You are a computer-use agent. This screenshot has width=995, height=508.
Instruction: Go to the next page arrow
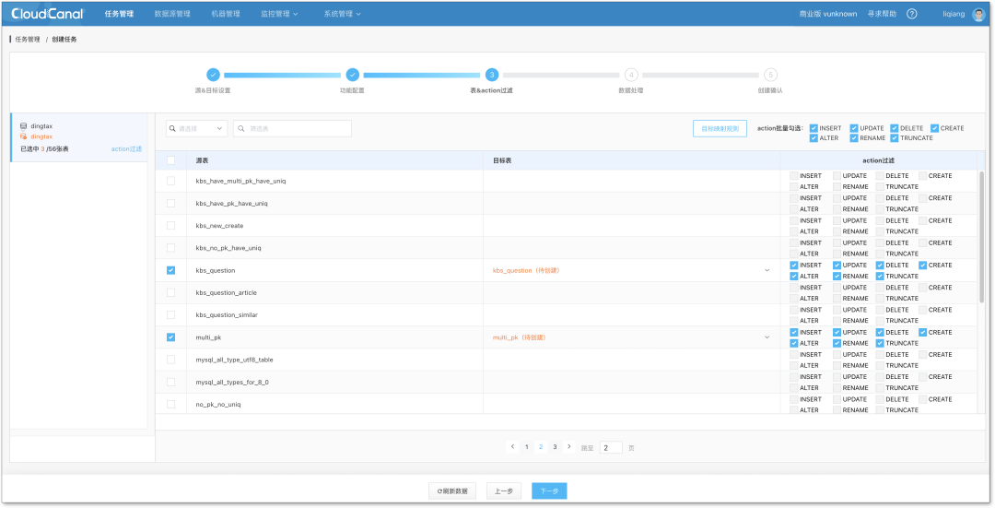coord(569,447)
